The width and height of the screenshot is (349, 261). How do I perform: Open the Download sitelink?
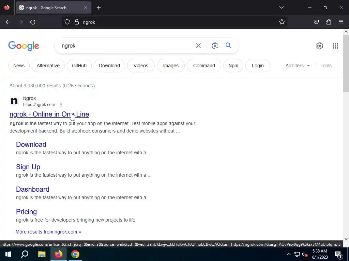[x=31, y=144]
